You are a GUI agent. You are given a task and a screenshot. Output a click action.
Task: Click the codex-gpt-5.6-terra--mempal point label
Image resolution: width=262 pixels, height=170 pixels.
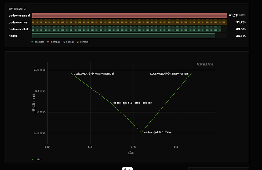point(94,73)
